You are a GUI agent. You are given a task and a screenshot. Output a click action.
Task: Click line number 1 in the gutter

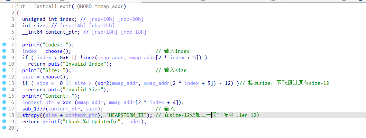point(12,6)
